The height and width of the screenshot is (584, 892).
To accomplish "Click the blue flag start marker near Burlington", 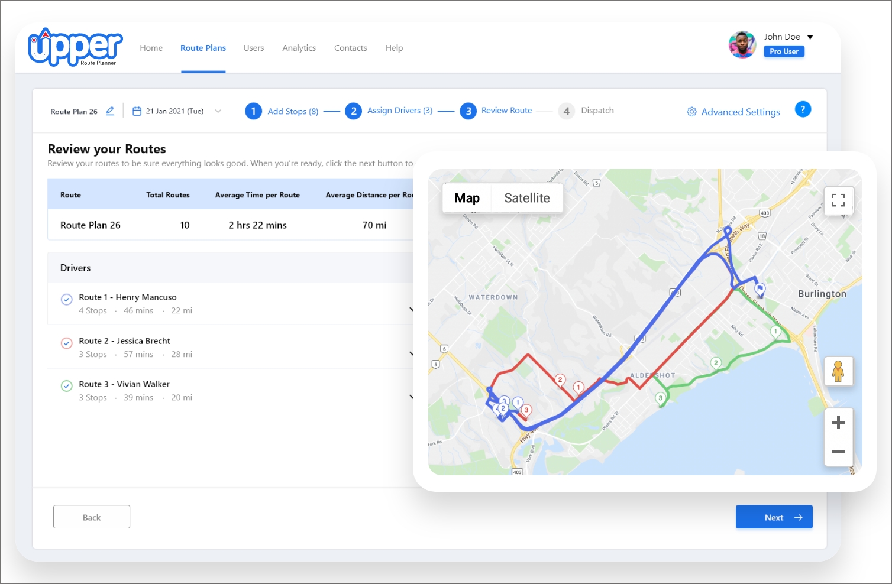I will tap(760, 289).
